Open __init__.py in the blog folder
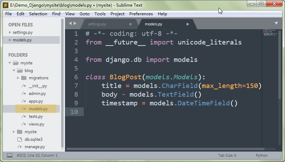This screenshot has width=285, height=162. click(38, 86)
